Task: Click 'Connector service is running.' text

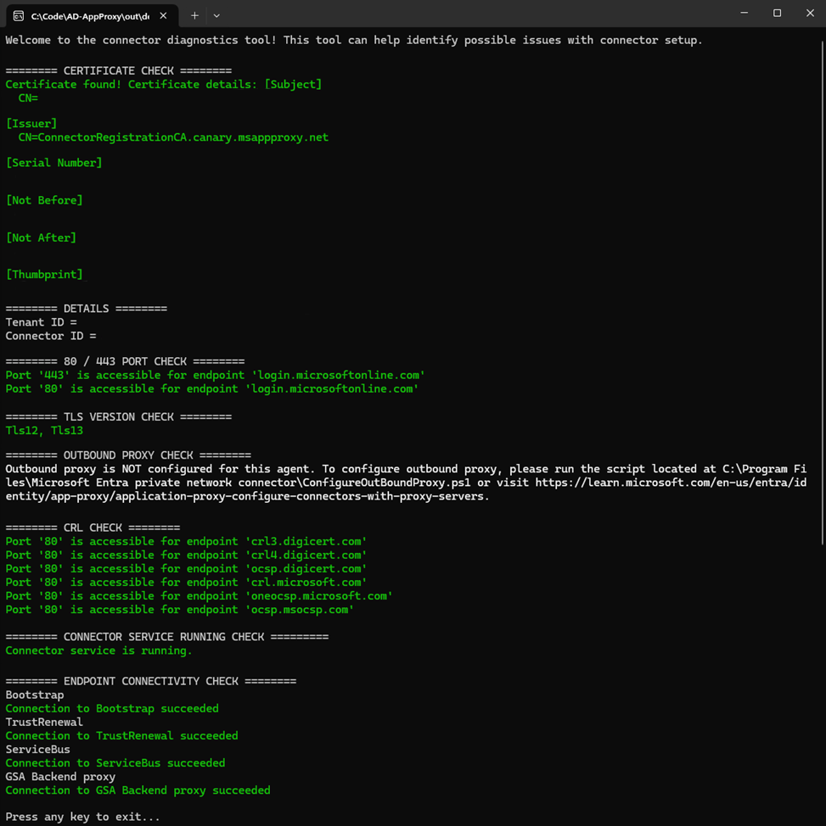Action: (x=98, y=650)
